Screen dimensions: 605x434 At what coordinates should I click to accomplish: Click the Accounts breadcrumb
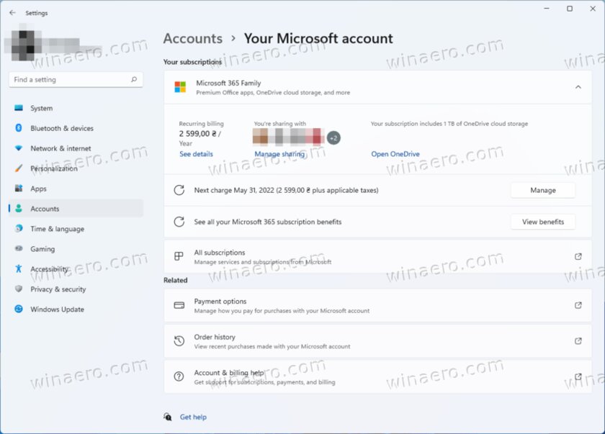(x=192, y=39)
